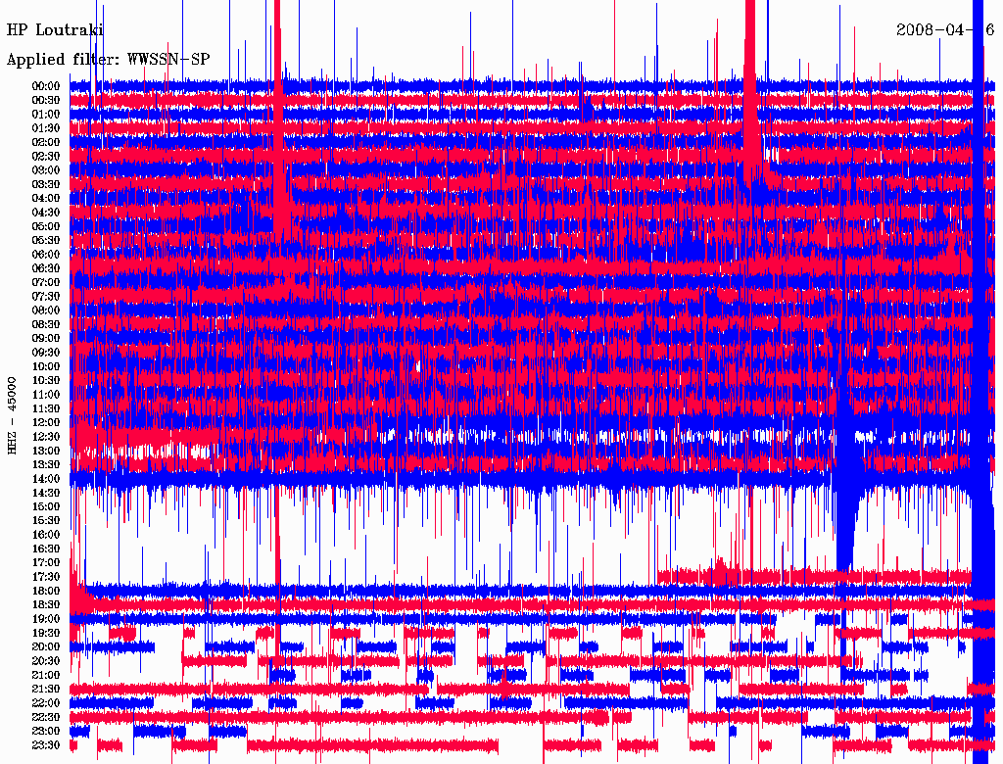Select the 16:00 time label
This screenshot has height=764, width=1003.
point(46,535)
